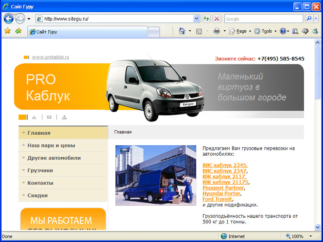
Task: Refresh the page with the green arrows icon
Action: pyautogui.click(x=206, y=19)
